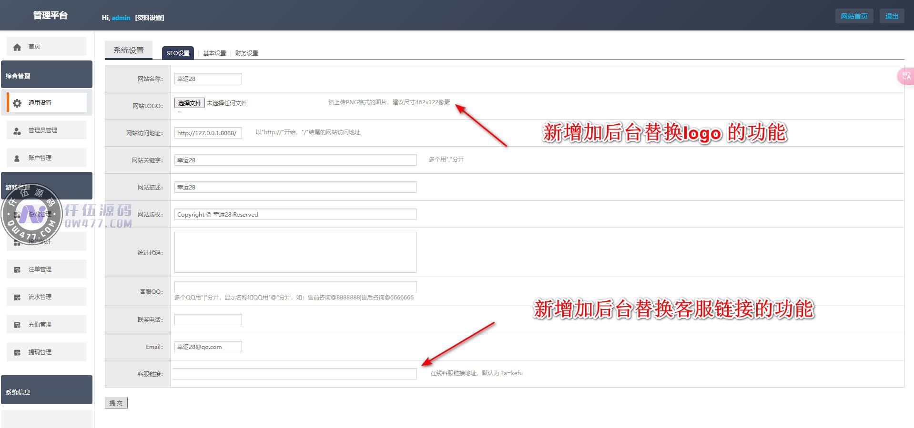Click the pink translate icon at right edge

(x=906, y=76)
